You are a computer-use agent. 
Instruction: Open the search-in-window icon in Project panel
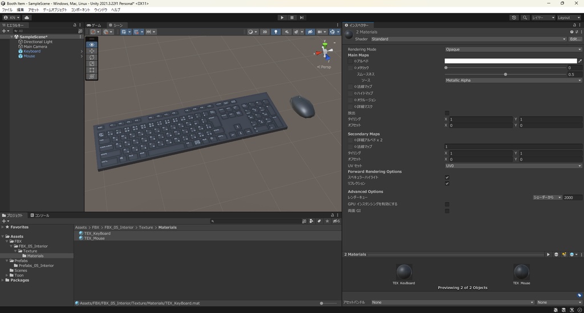(304, 221)
